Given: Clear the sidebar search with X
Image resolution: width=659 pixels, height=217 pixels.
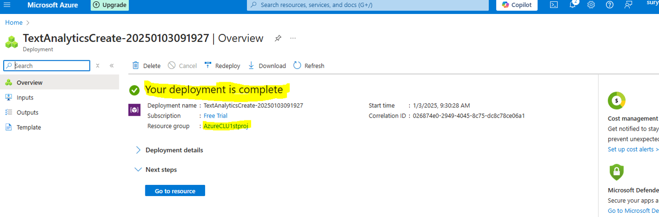Looking at the screenshot, I should point(97,66).
